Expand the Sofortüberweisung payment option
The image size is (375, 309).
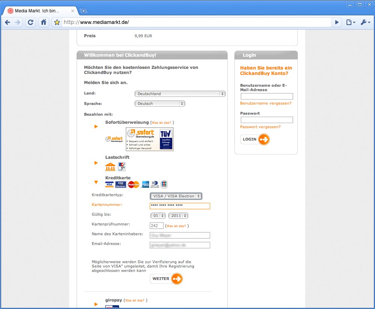point(96,127)
